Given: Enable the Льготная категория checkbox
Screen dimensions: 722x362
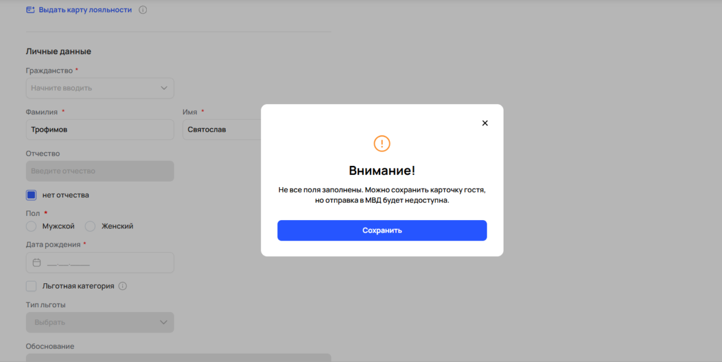Looking at the screenshot, I should (x=31, y=286).
